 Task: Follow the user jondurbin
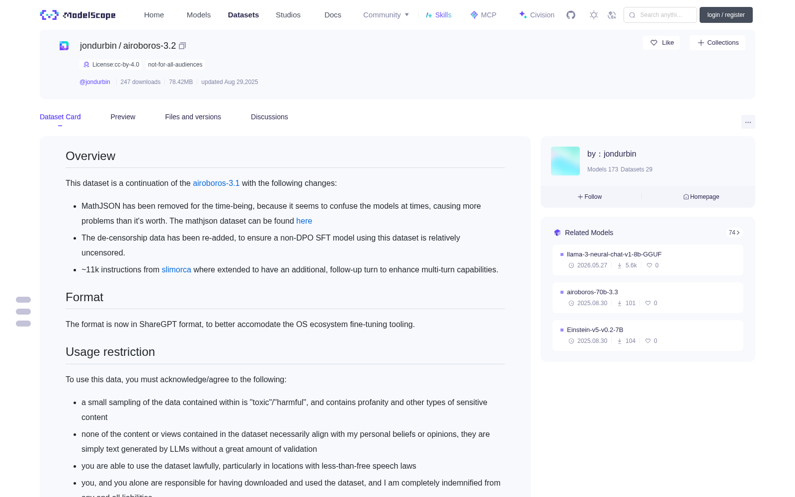590,197
